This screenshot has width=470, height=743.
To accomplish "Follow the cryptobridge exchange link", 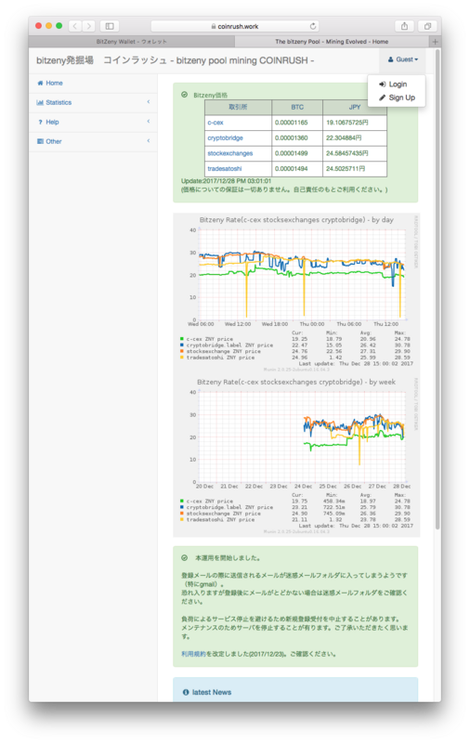I will pyautogui.click(x=225, y=137).
